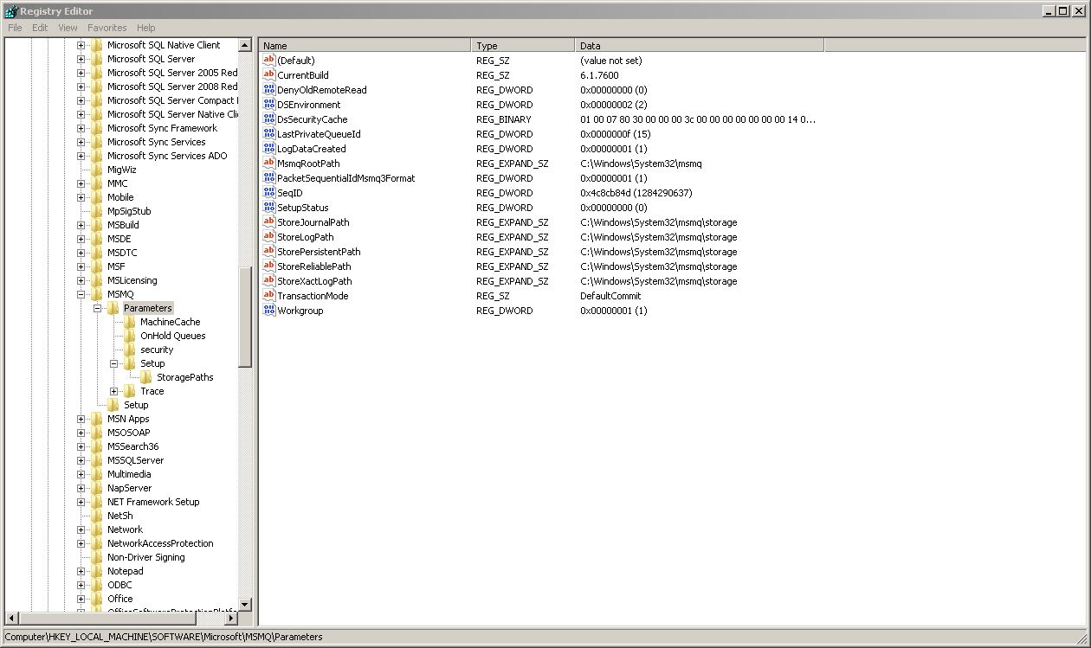Select the NetSh key
This screenshot has height=648, width=1091.
119,516
